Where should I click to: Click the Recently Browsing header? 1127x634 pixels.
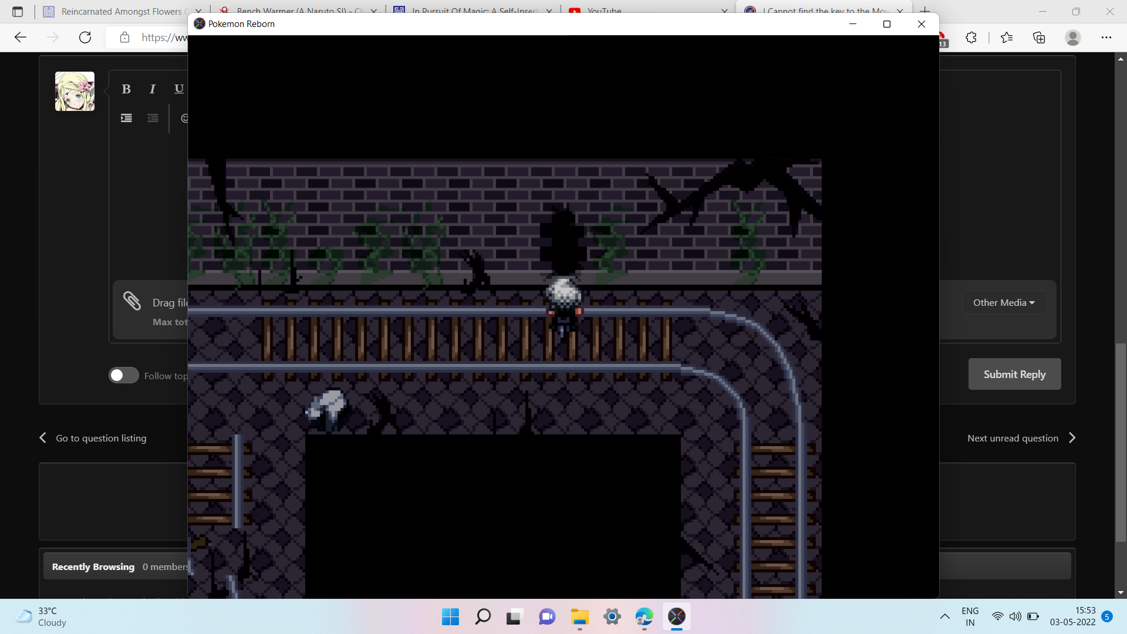coord(93,566)
